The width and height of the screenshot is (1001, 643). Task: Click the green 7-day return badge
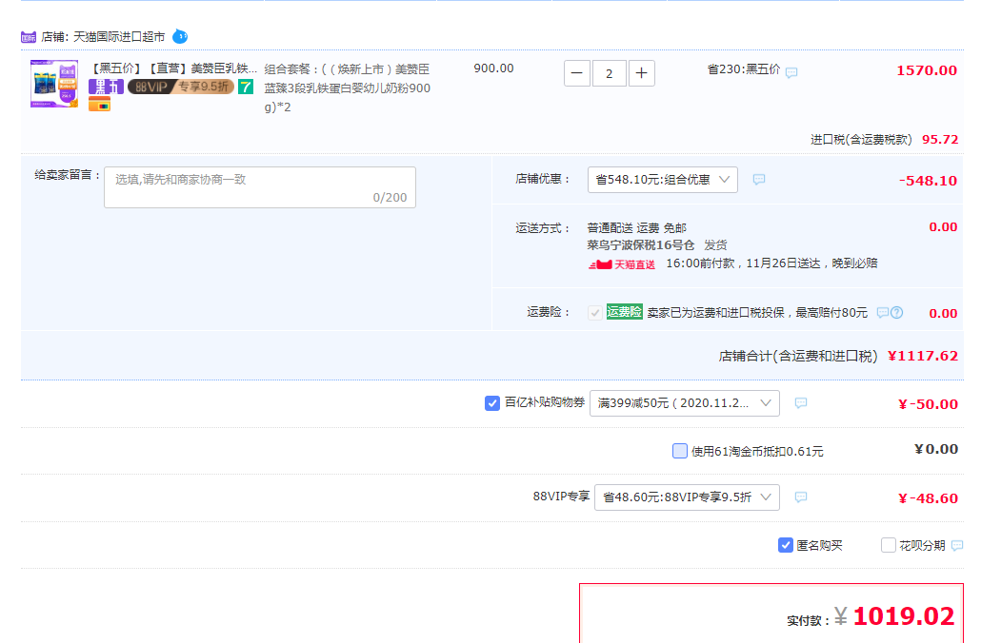[x=246, y=87]
